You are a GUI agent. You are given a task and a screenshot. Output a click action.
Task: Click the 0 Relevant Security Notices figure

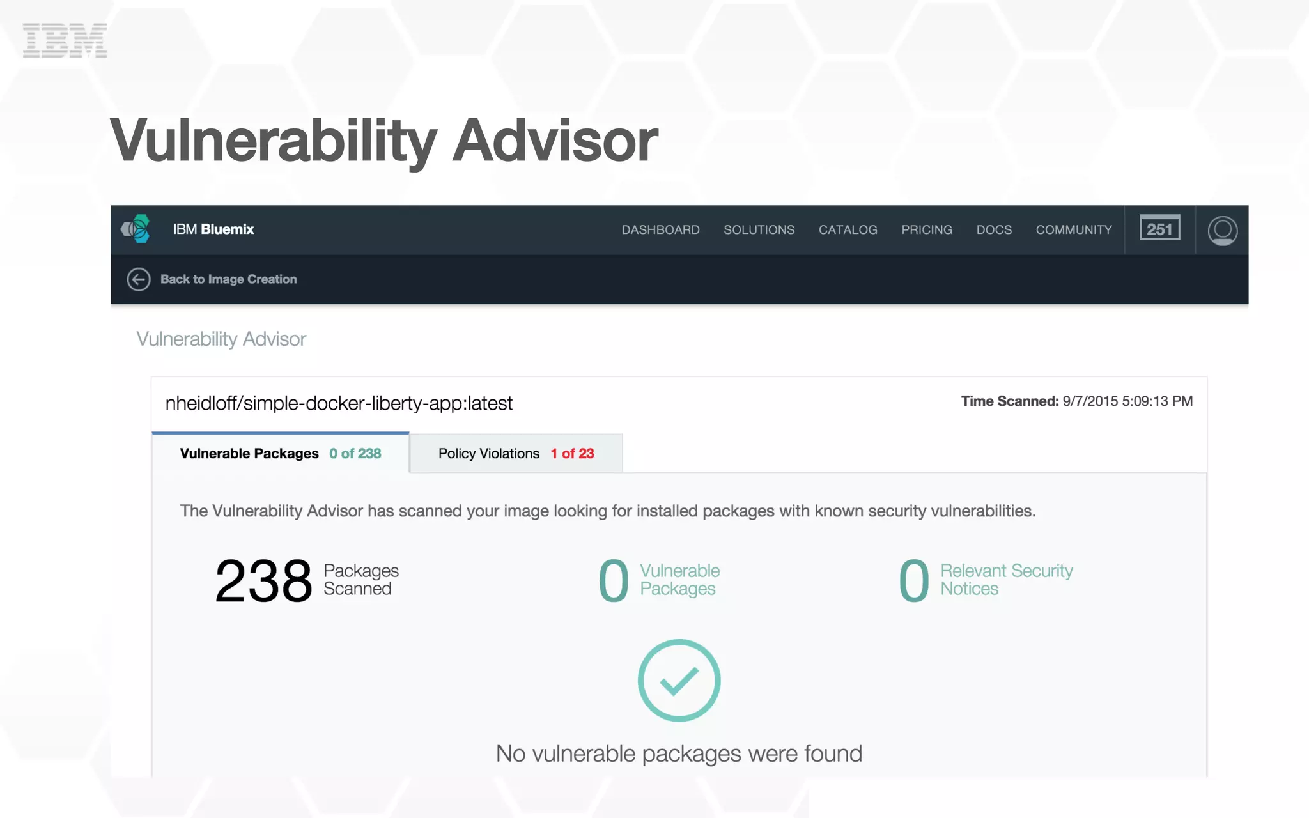[x=986, y=580]
